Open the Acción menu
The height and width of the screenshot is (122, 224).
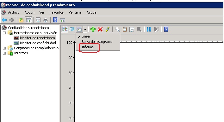click(x=29, y=12)
